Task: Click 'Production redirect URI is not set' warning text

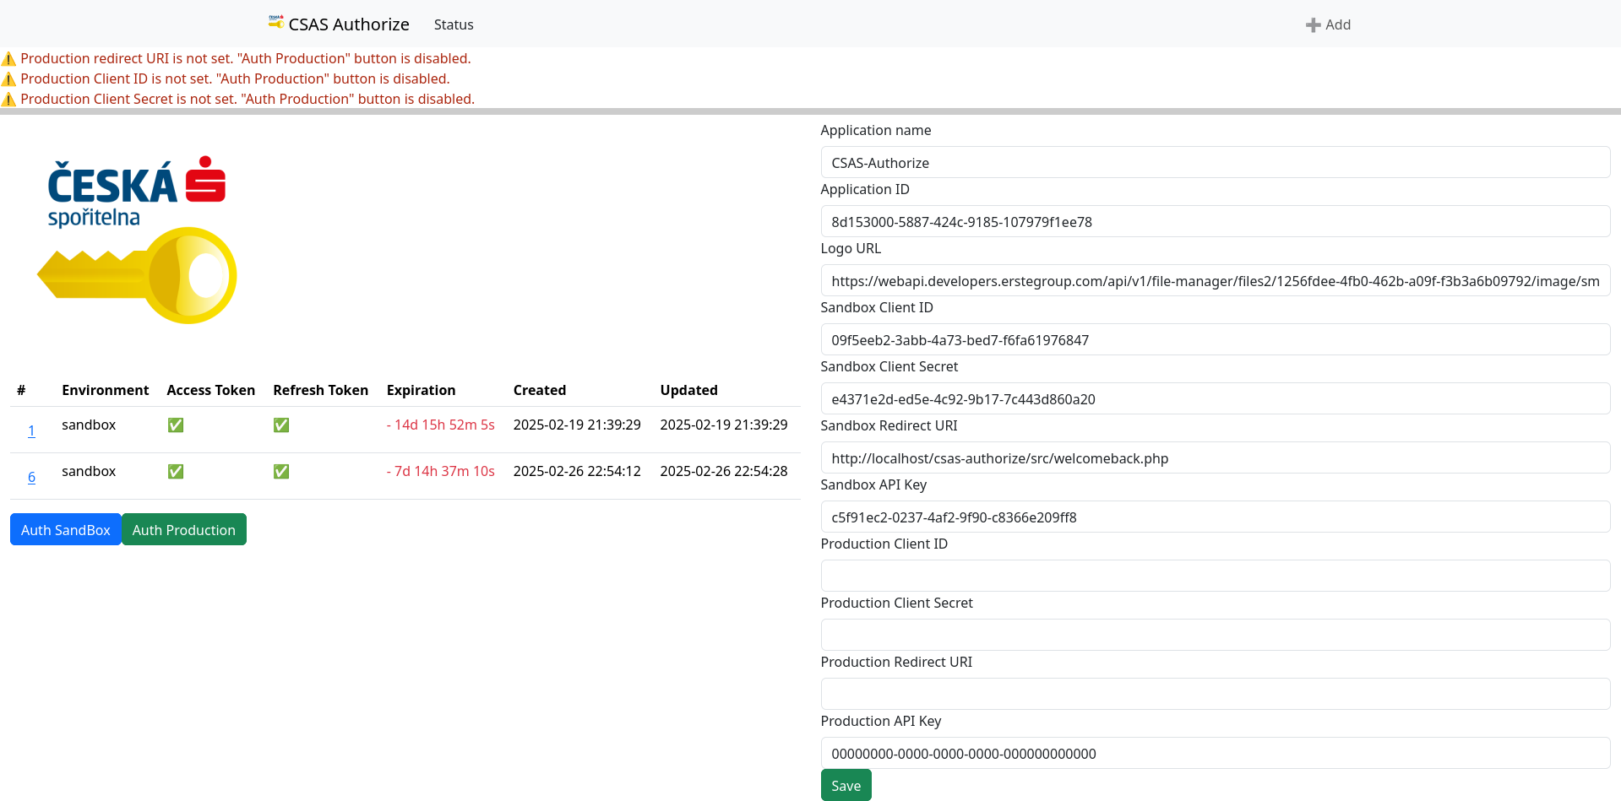Action: [246, 58]
